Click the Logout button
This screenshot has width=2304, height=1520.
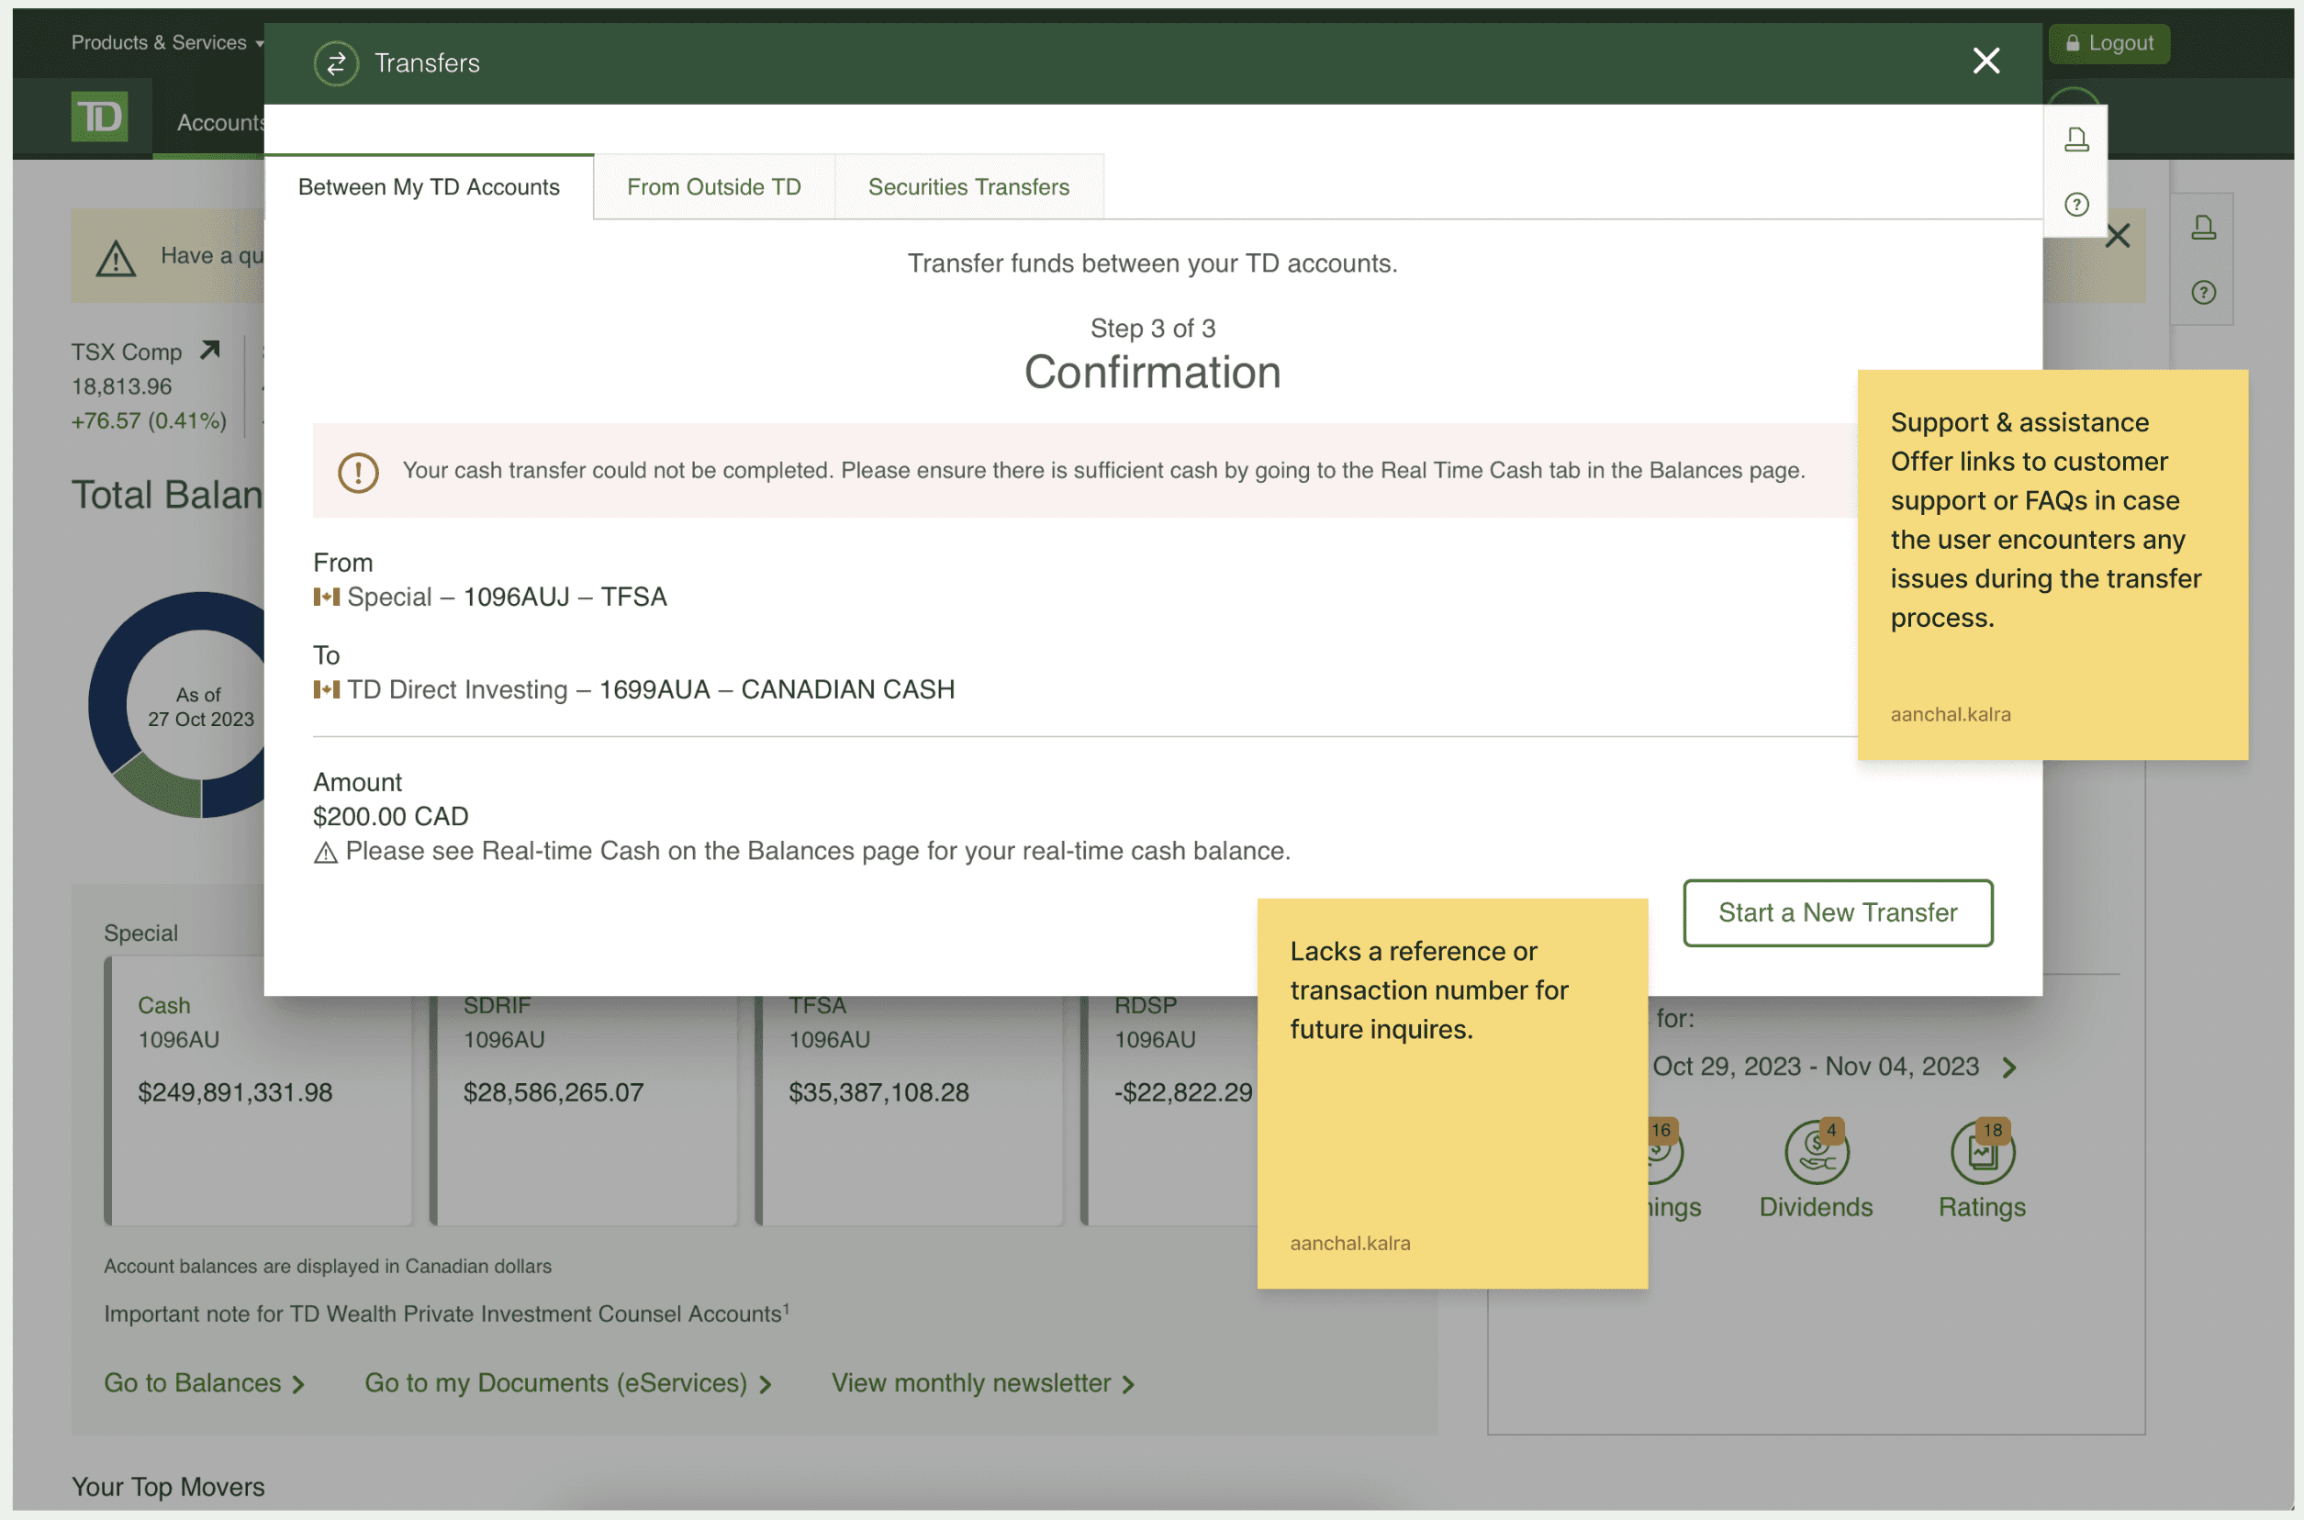click(x=2108, y=44)
